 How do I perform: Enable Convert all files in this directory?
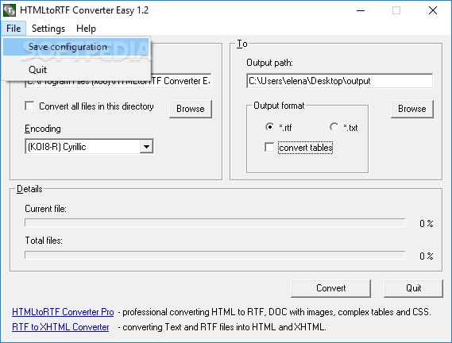(29, 106)
